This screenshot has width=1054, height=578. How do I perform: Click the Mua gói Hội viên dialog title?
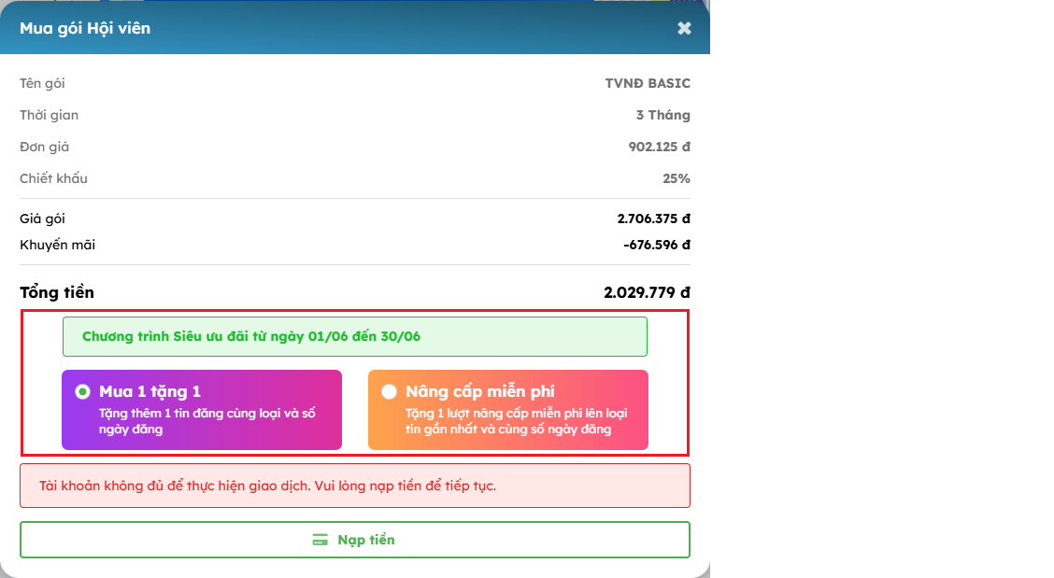pos(85,28)
